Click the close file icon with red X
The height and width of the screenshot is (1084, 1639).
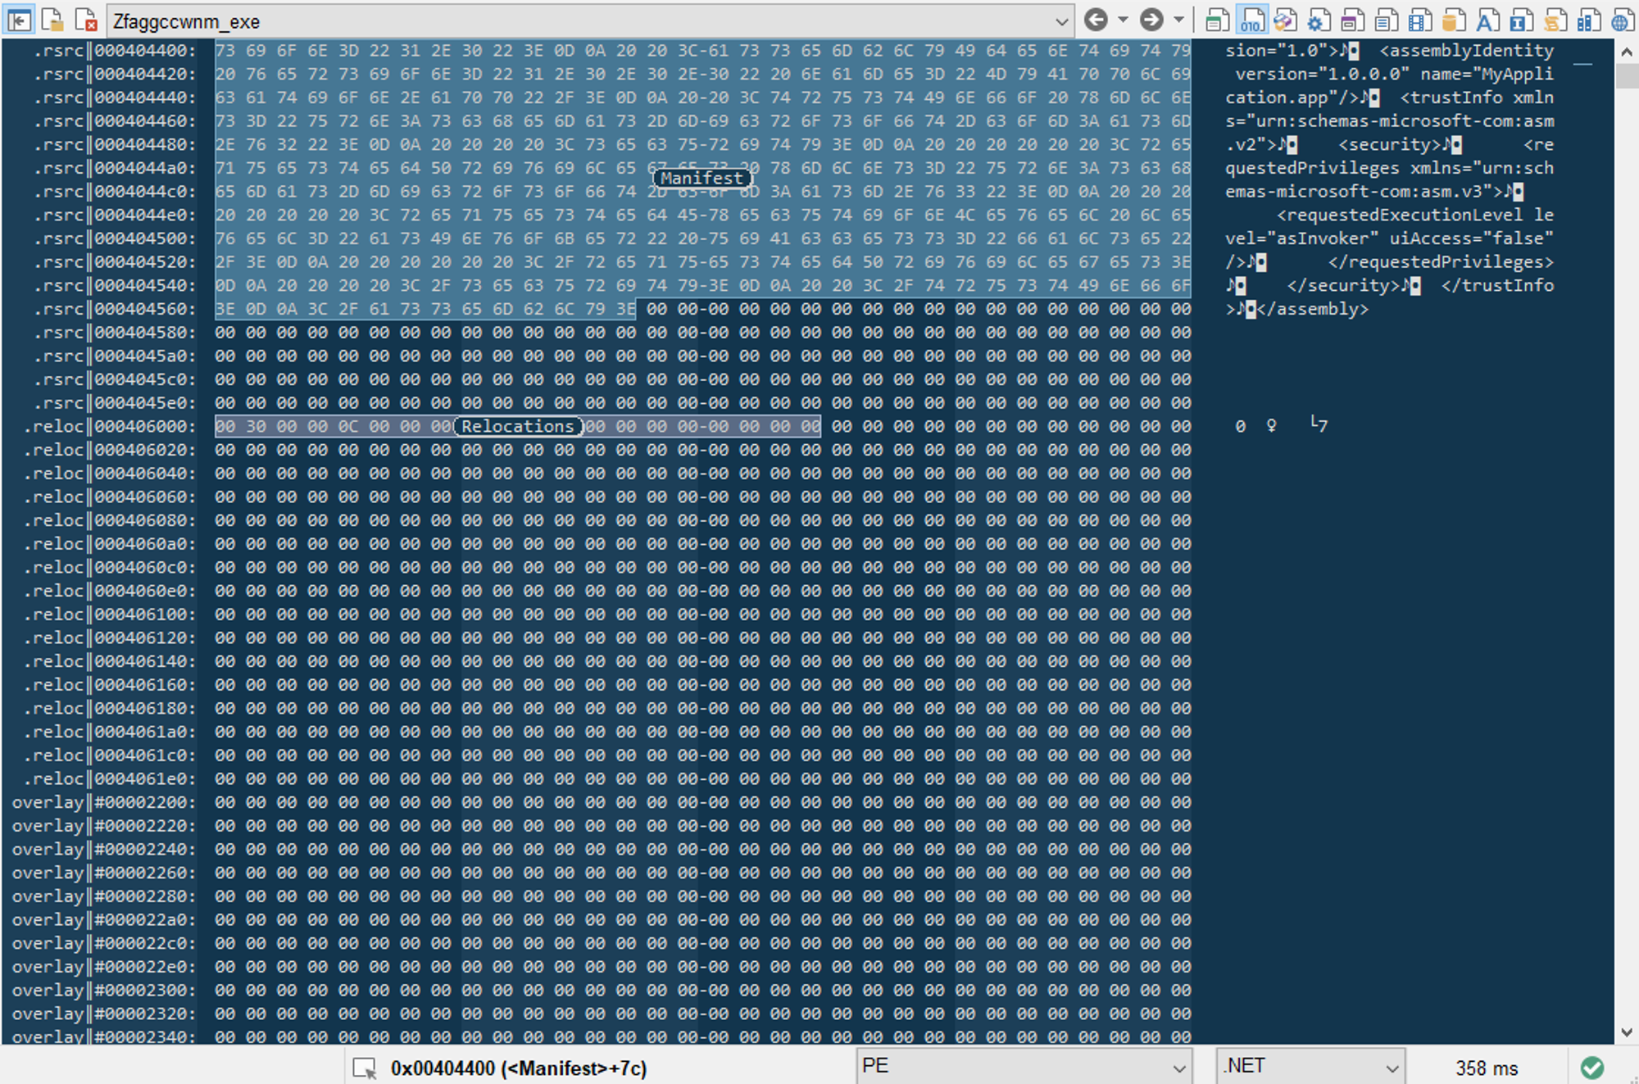pyautogui.click(x=86, y=20)
